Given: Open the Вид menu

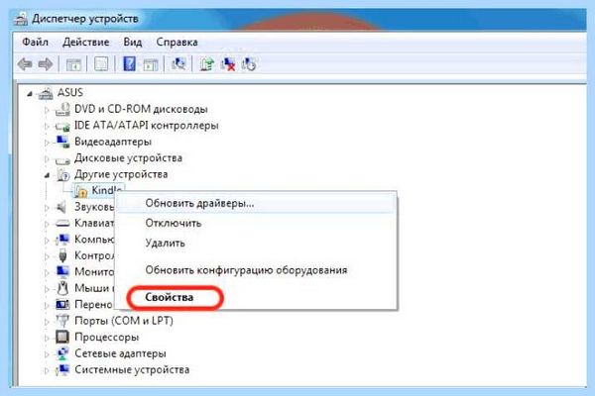Looking at the screenshot, I should coord(133,42).
